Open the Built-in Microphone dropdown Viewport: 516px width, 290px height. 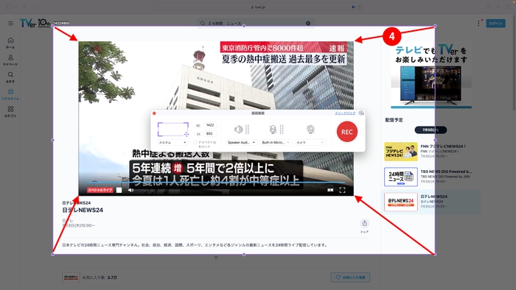[276, 143]
